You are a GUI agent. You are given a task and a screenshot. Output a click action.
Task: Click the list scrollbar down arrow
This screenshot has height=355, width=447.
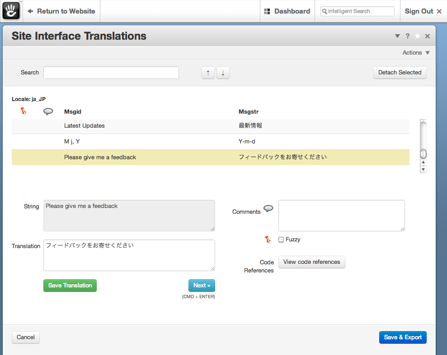coord(423,170)
